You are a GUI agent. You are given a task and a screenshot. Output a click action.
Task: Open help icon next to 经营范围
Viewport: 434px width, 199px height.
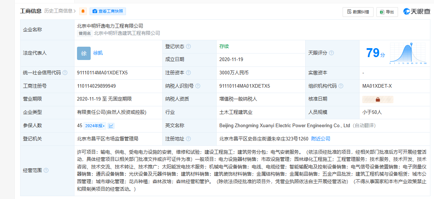click(x=46, y=170)
